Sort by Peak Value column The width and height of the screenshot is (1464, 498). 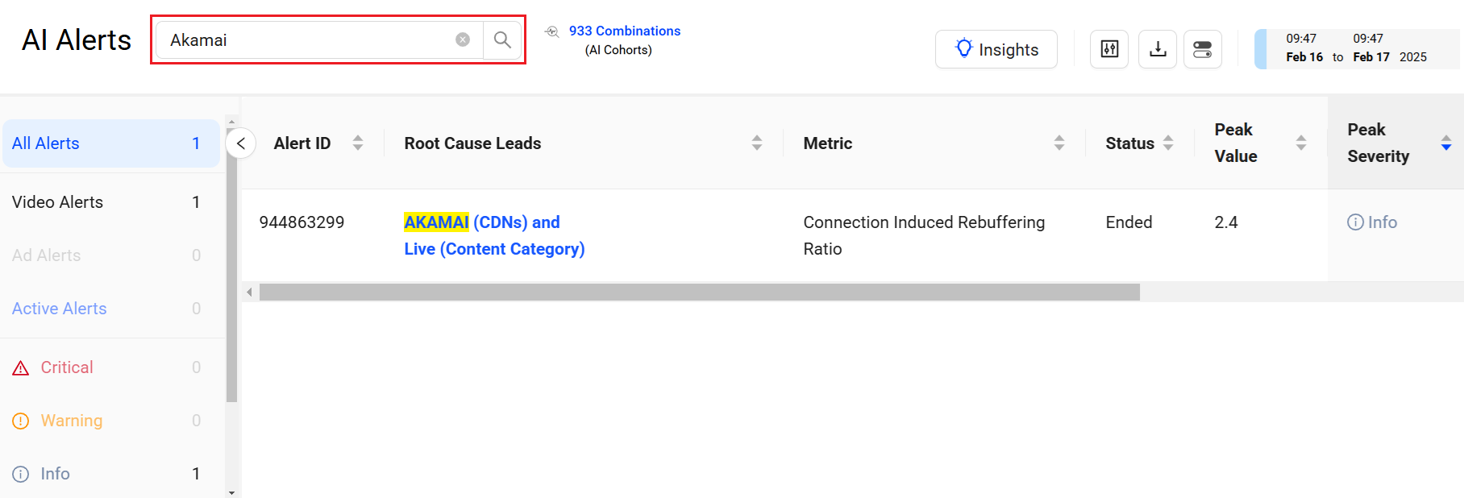tap(1300, 143)
